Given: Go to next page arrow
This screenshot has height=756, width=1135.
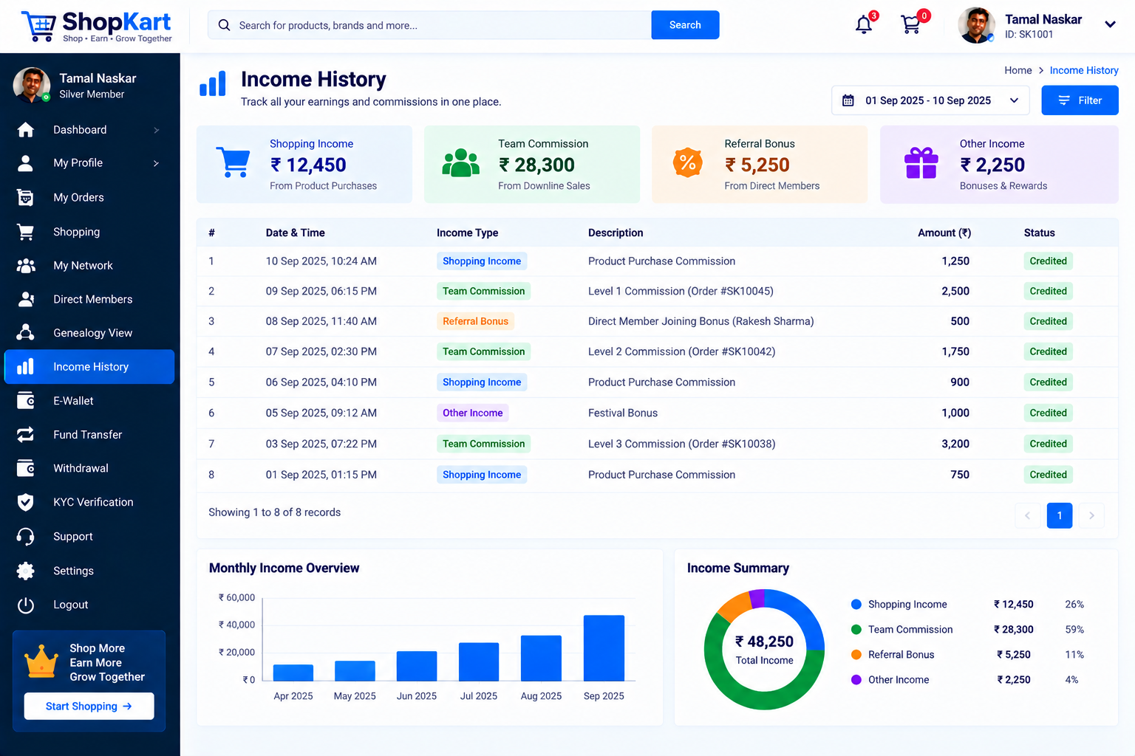Looking at the screenshot, I should (1091, 515).
